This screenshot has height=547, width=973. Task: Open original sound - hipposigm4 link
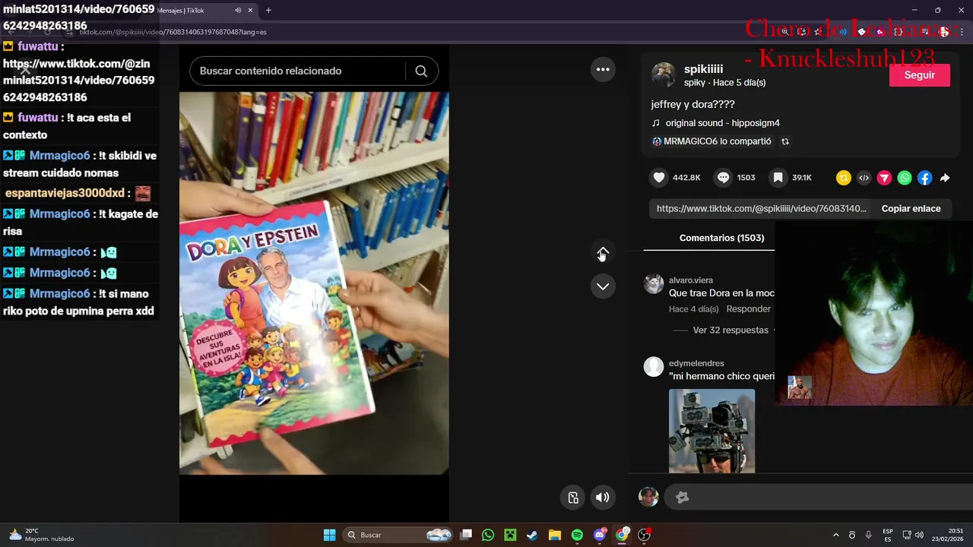pyautogui.click(x=722, y=123)
